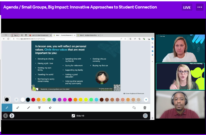The height and width of the screenshot is (135, 206).
Task: Open sidebar settings gear at the bottom
Action: [153, 118]
